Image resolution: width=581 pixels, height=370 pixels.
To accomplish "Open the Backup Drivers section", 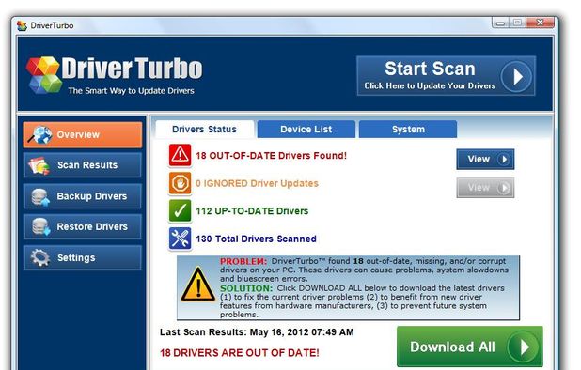I will click(82, 196).
